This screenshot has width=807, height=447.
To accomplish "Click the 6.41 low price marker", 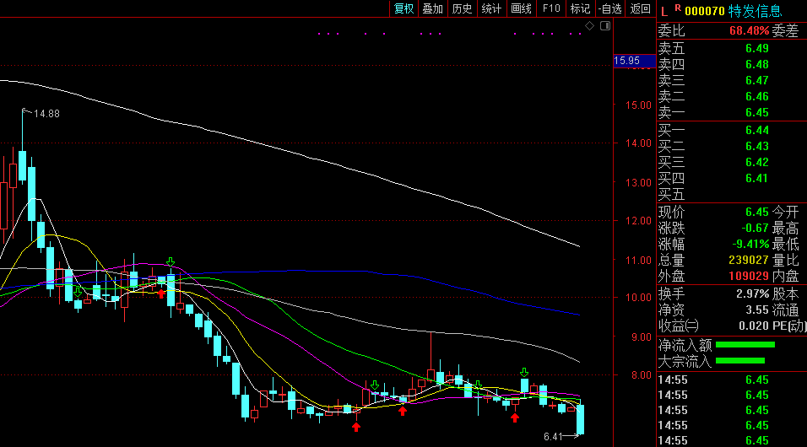I will pos(553,436).
